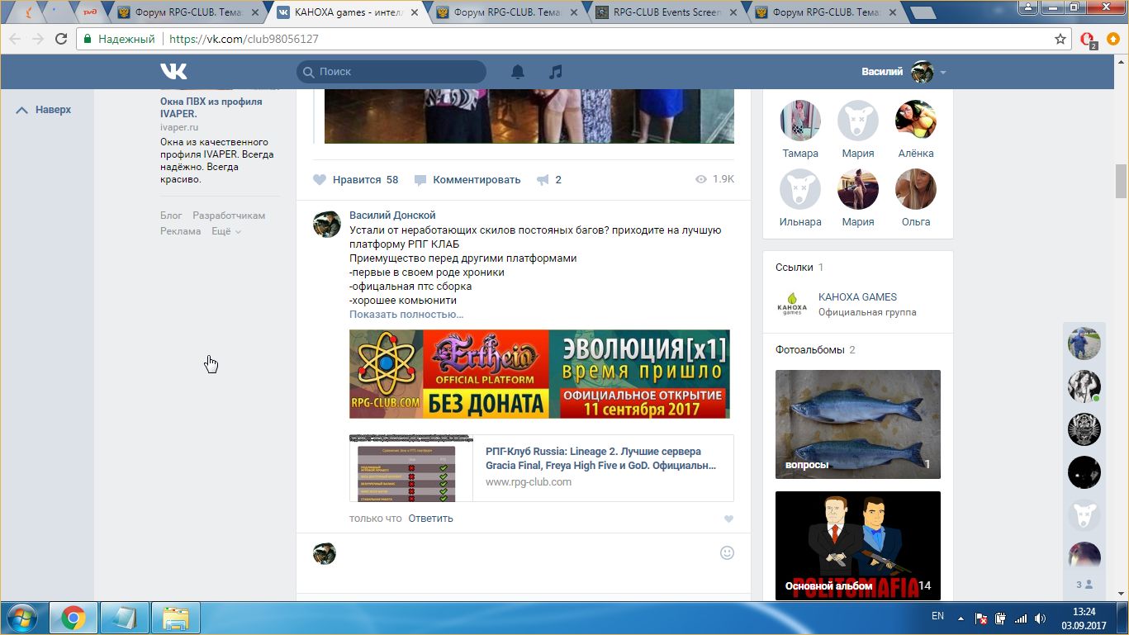The image size is (1129, 635).
Task: Open the вопросы photo album thumbnail
Action: tap(858, 424)
